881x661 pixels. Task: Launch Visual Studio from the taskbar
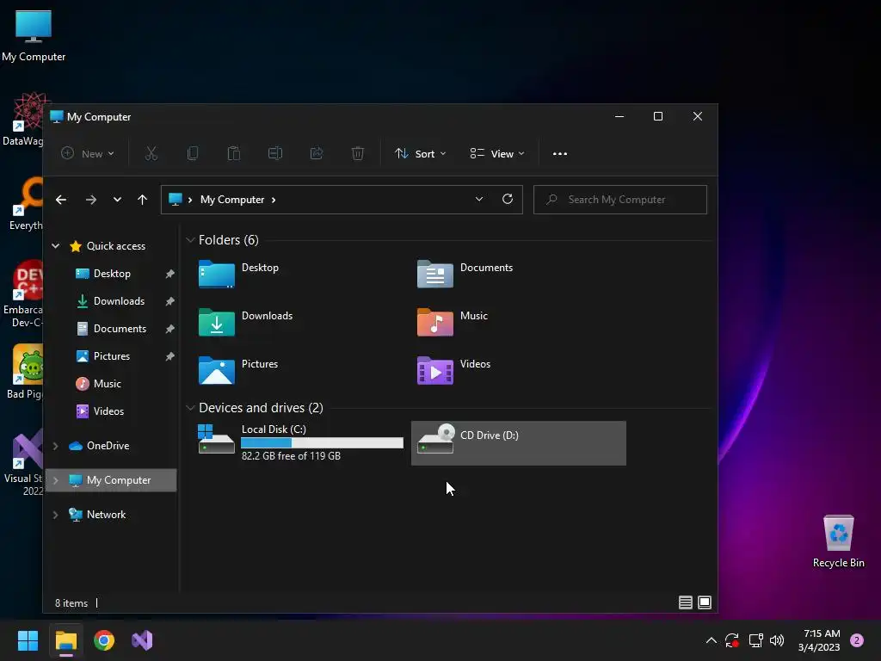click(142, 640)
